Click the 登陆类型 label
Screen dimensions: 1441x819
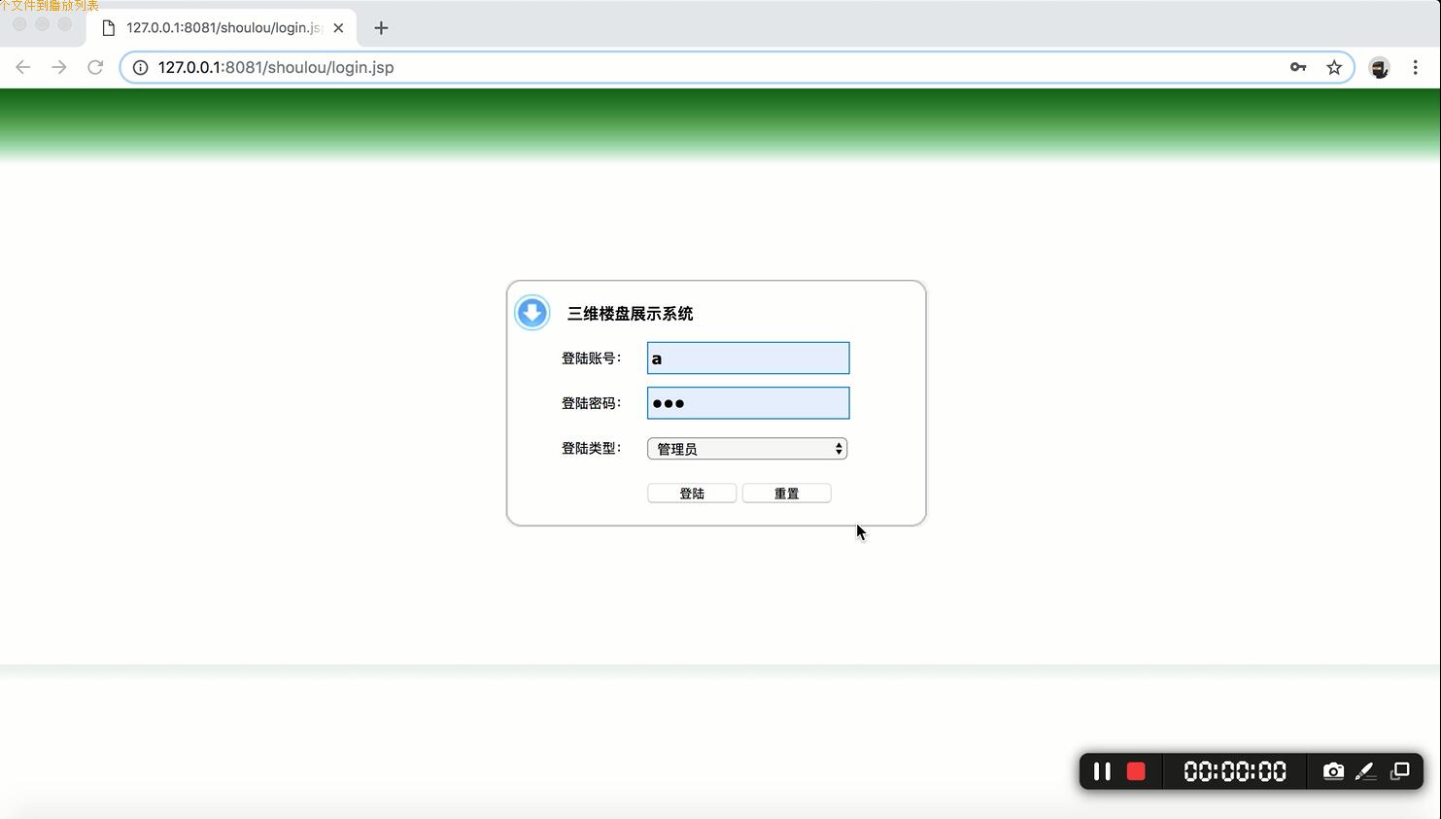click(591, 448)
